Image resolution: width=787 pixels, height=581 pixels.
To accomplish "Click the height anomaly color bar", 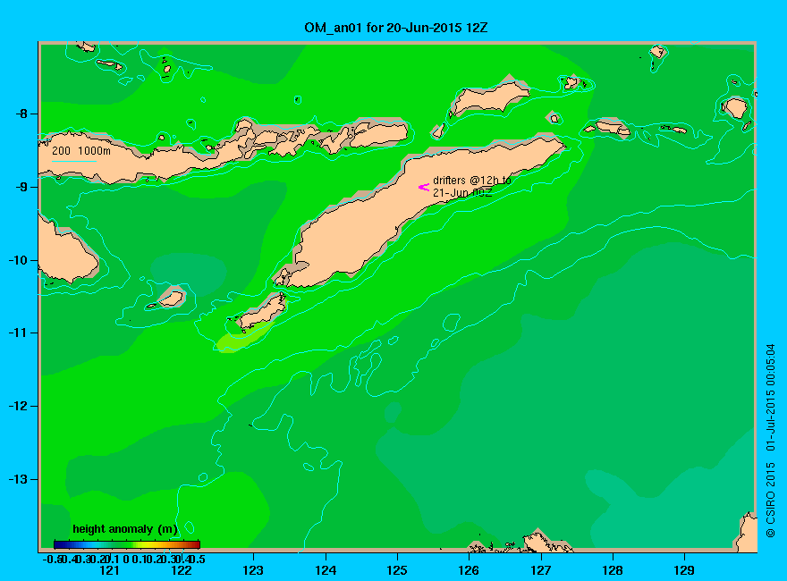I will tap(127, 544).
